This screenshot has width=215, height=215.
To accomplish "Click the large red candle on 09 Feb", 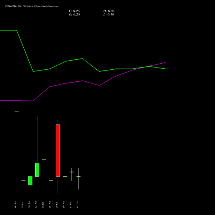I will pos(58,150).
